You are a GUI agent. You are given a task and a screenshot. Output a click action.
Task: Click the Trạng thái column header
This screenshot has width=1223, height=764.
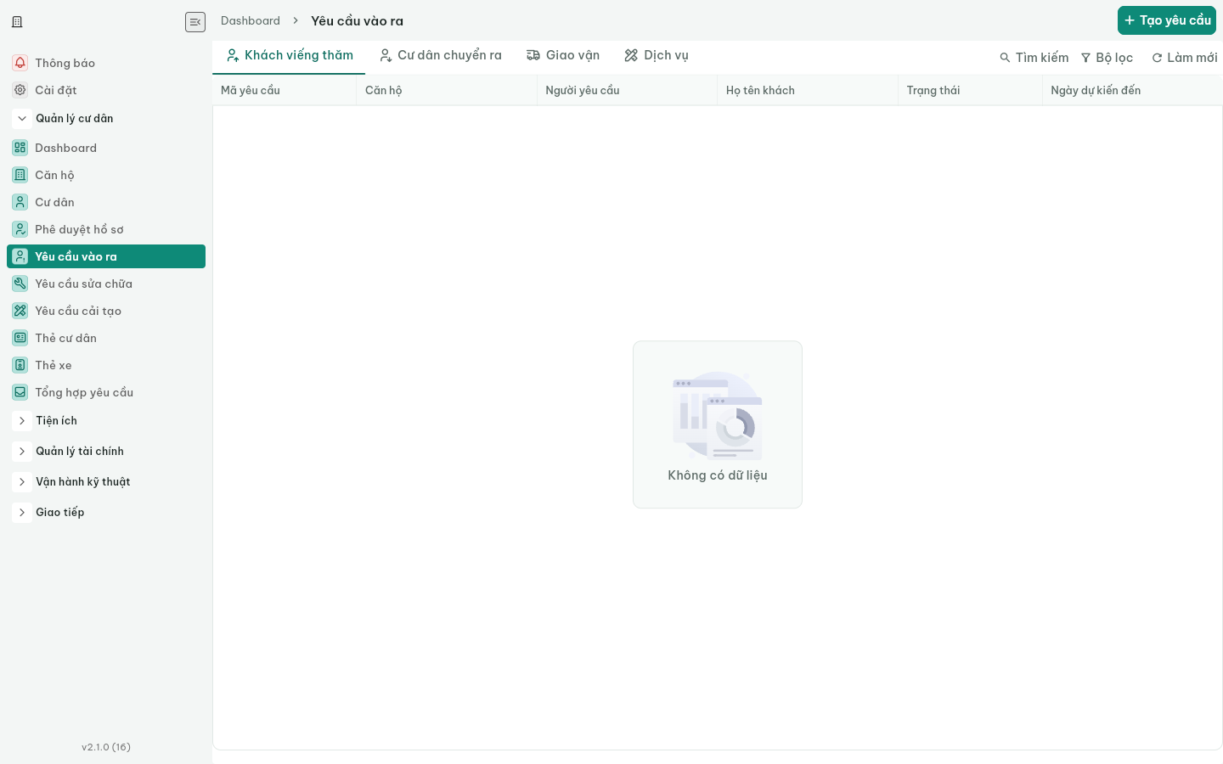970,90
